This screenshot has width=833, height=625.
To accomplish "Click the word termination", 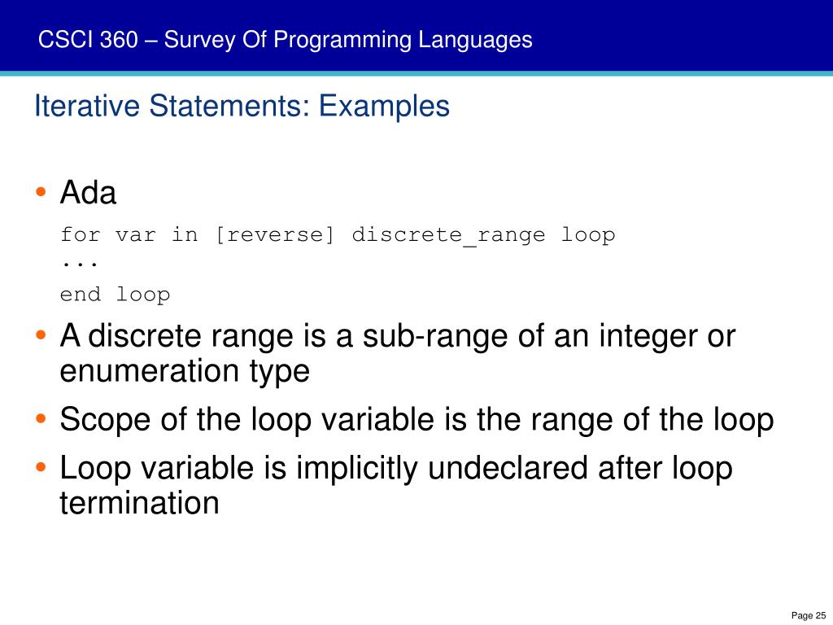I will pos(139,503).
